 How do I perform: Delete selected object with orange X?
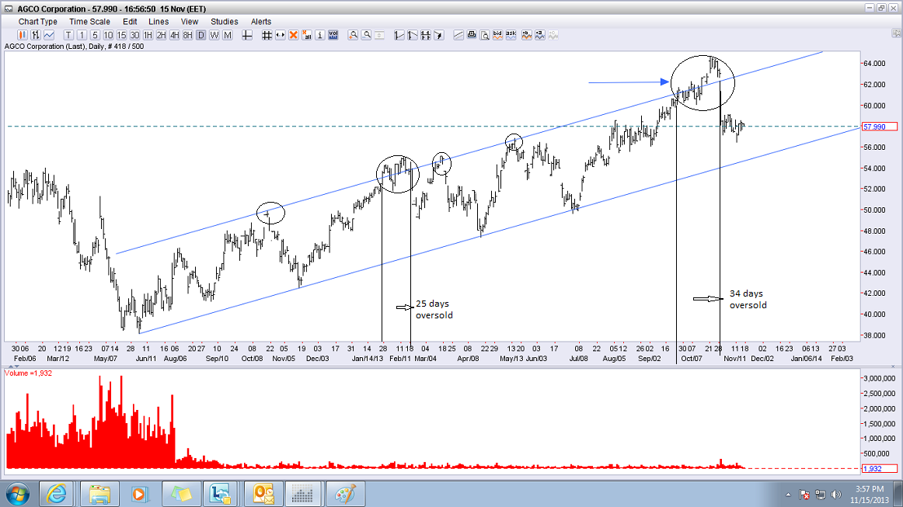click(x=294, y=35)
